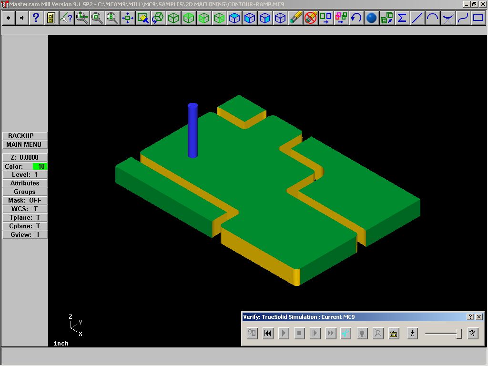
Task: Save the stock as STL file icon
Action: (394, 333)
